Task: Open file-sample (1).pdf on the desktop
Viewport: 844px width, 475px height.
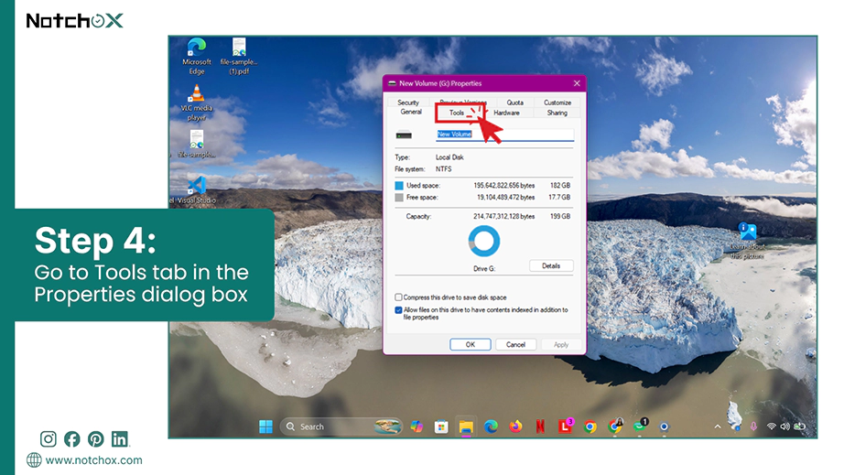Action: [239, 56]
